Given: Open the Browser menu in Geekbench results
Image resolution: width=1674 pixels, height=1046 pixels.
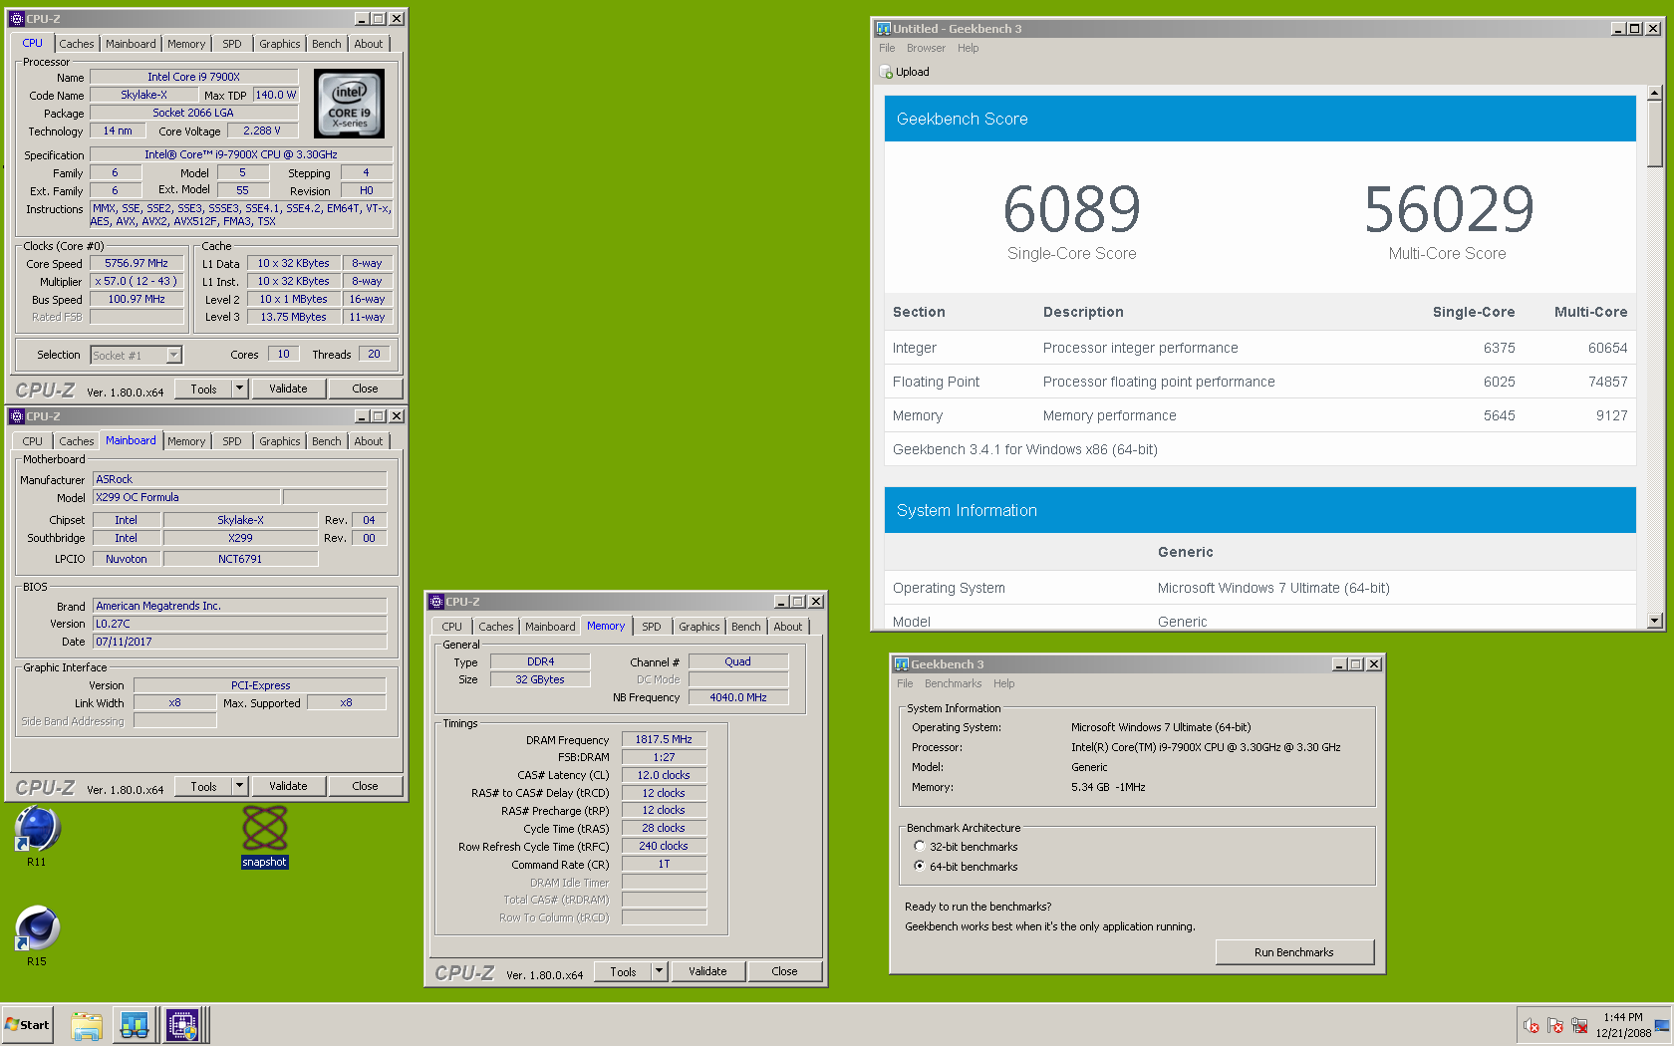Looking at the screenshot, I should tap(926, 48).
